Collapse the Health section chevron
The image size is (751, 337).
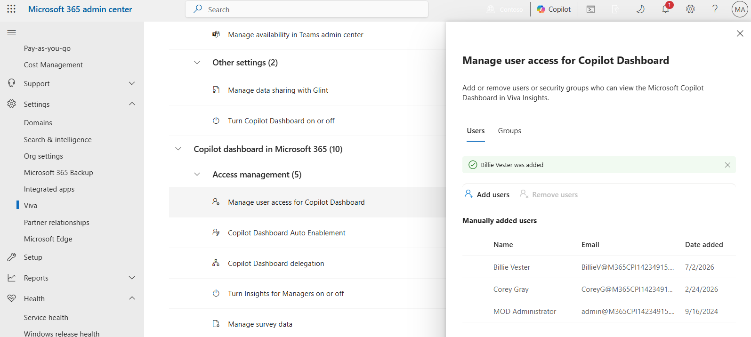tap(132, 298)
